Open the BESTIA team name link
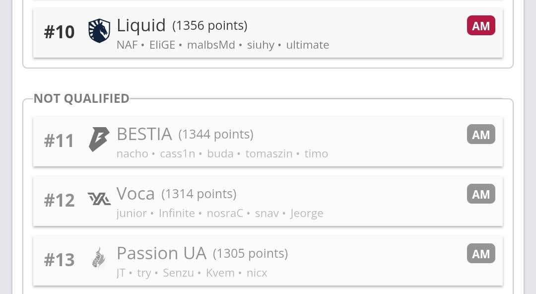 click(144, 134)
